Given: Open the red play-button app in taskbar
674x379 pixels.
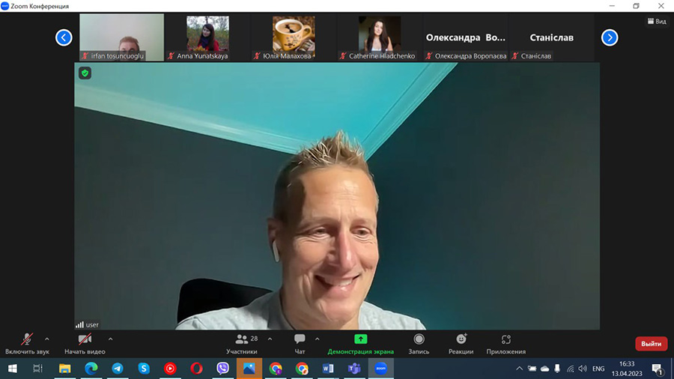Looking at the screenshot, I should (170, 369).
